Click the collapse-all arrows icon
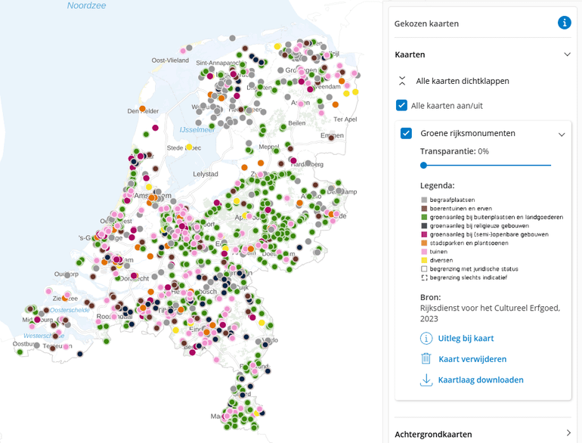 pos(402,81)
